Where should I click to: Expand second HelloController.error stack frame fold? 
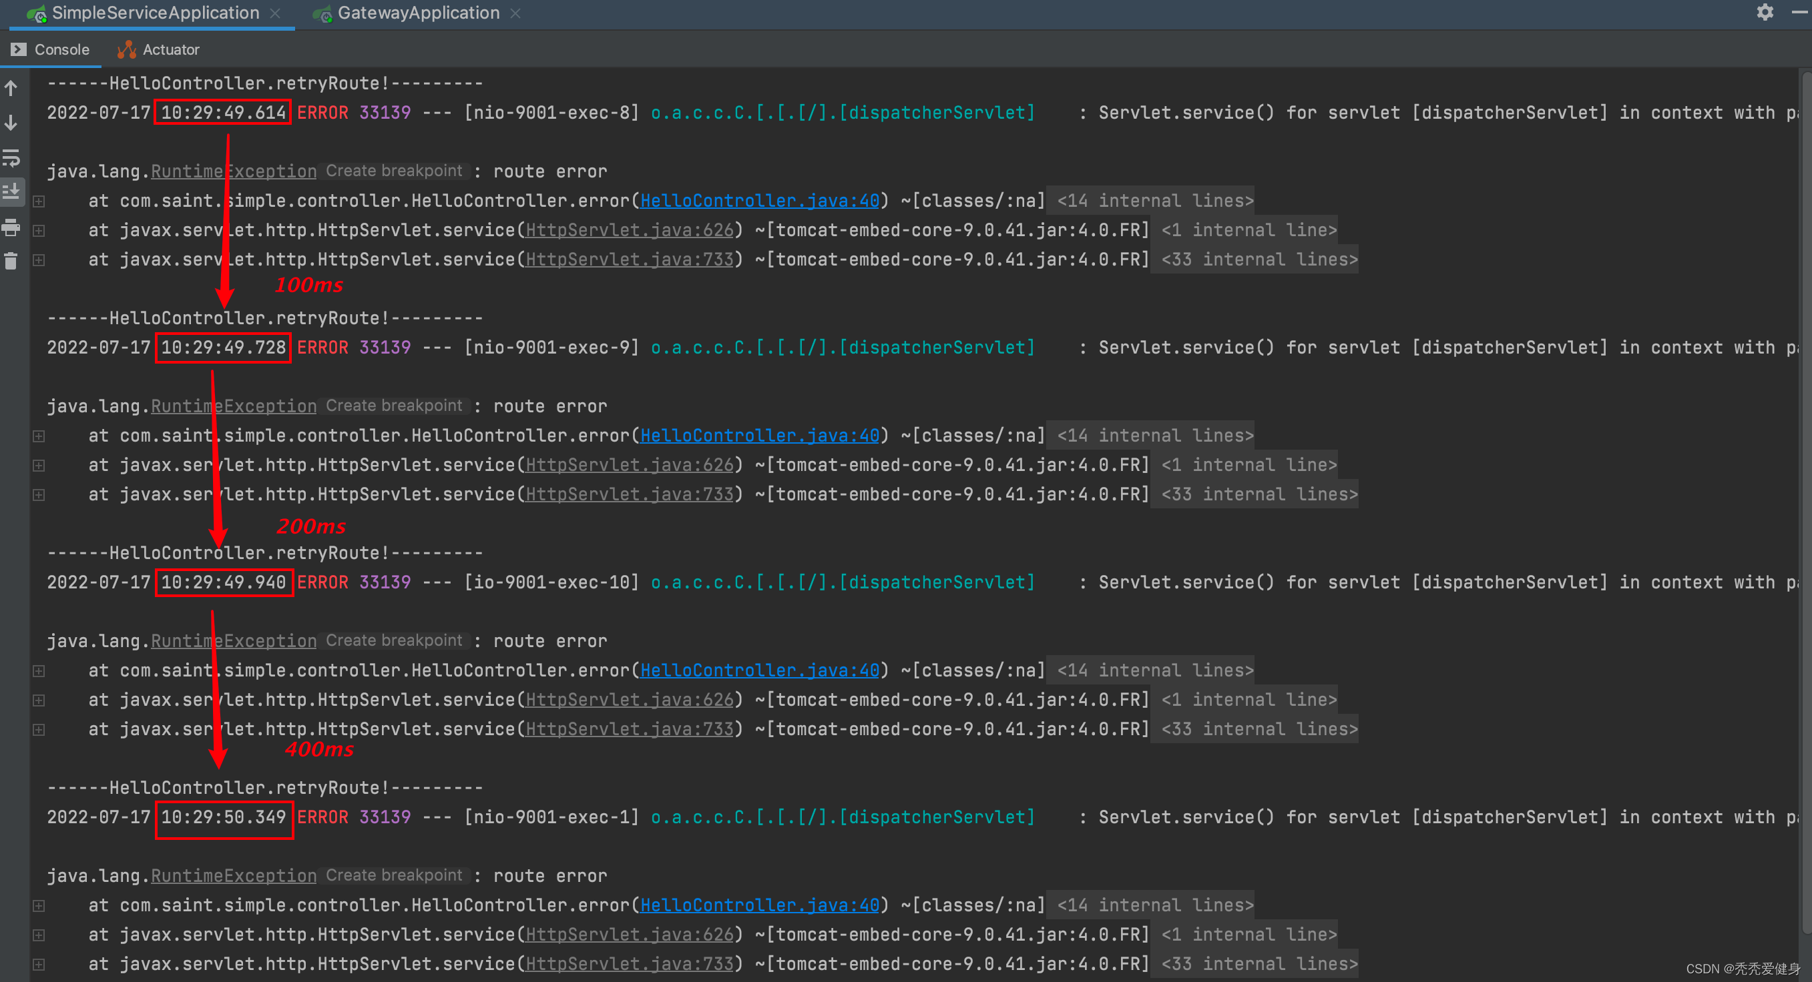point(39,436)
